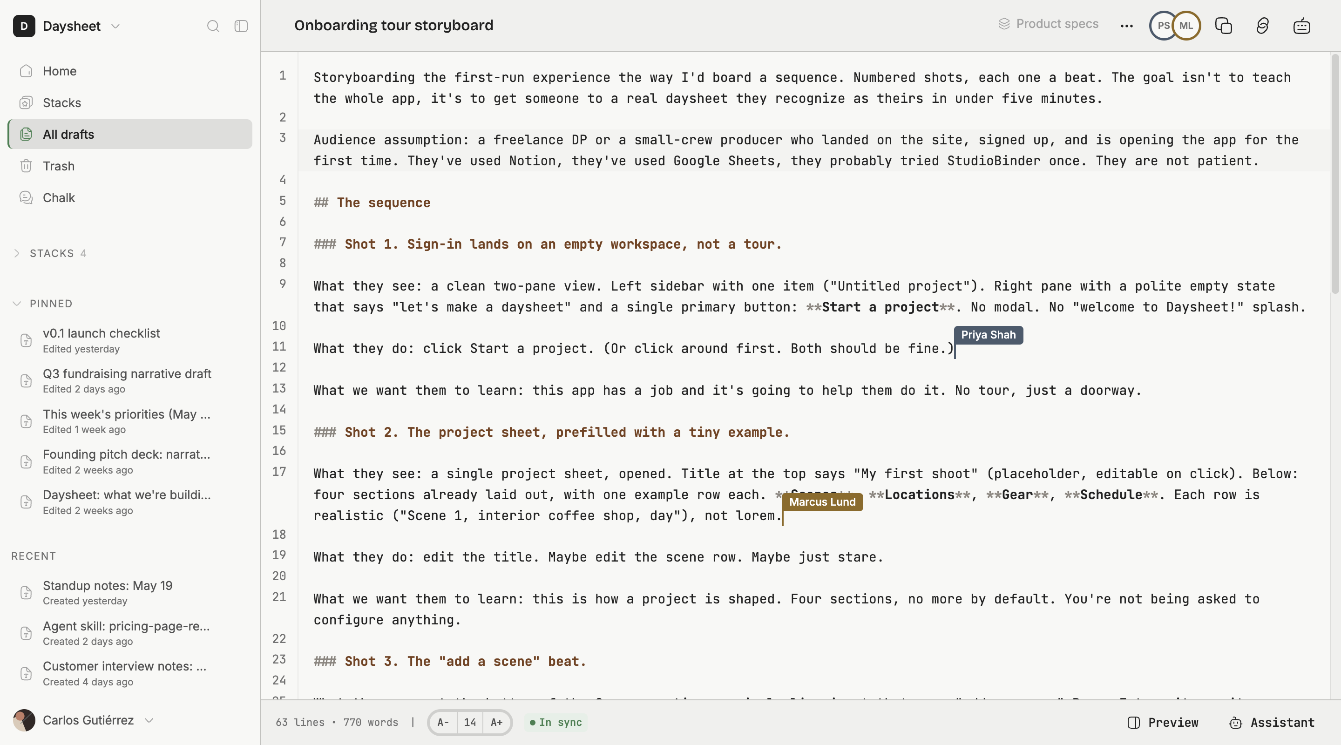Select All drafts in sidebar
1341x745 pixels.
130,134
